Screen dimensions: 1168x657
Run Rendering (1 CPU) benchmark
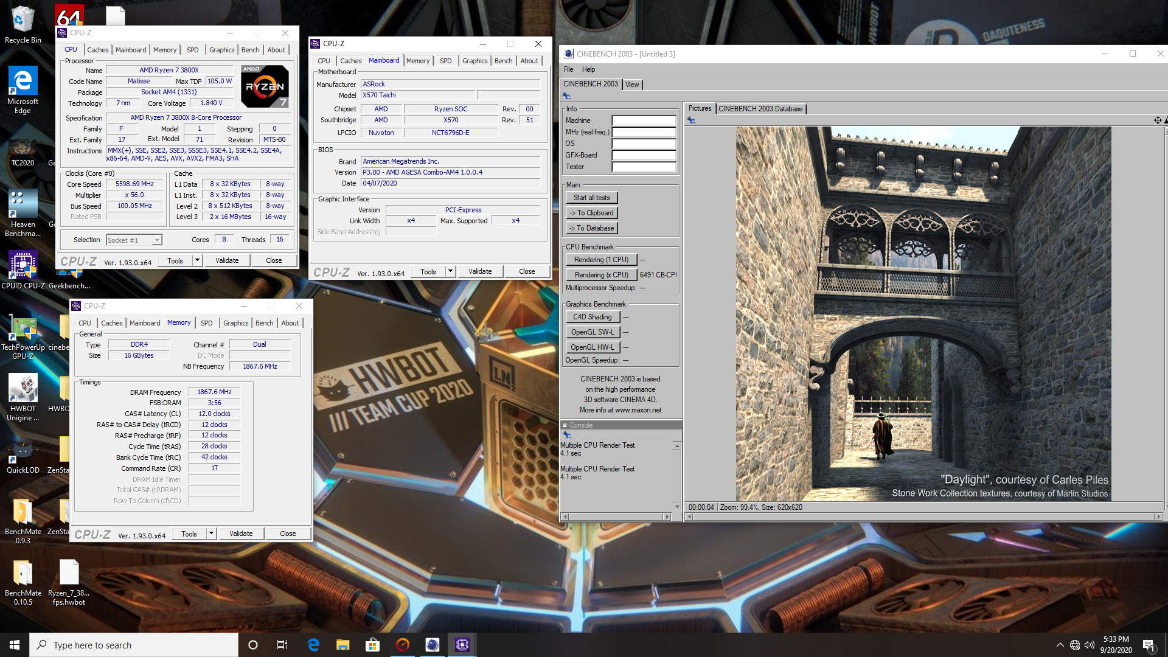click(601, 260)
